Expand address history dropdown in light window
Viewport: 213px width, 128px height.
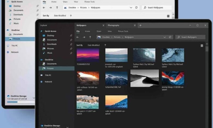pos(131,8)
